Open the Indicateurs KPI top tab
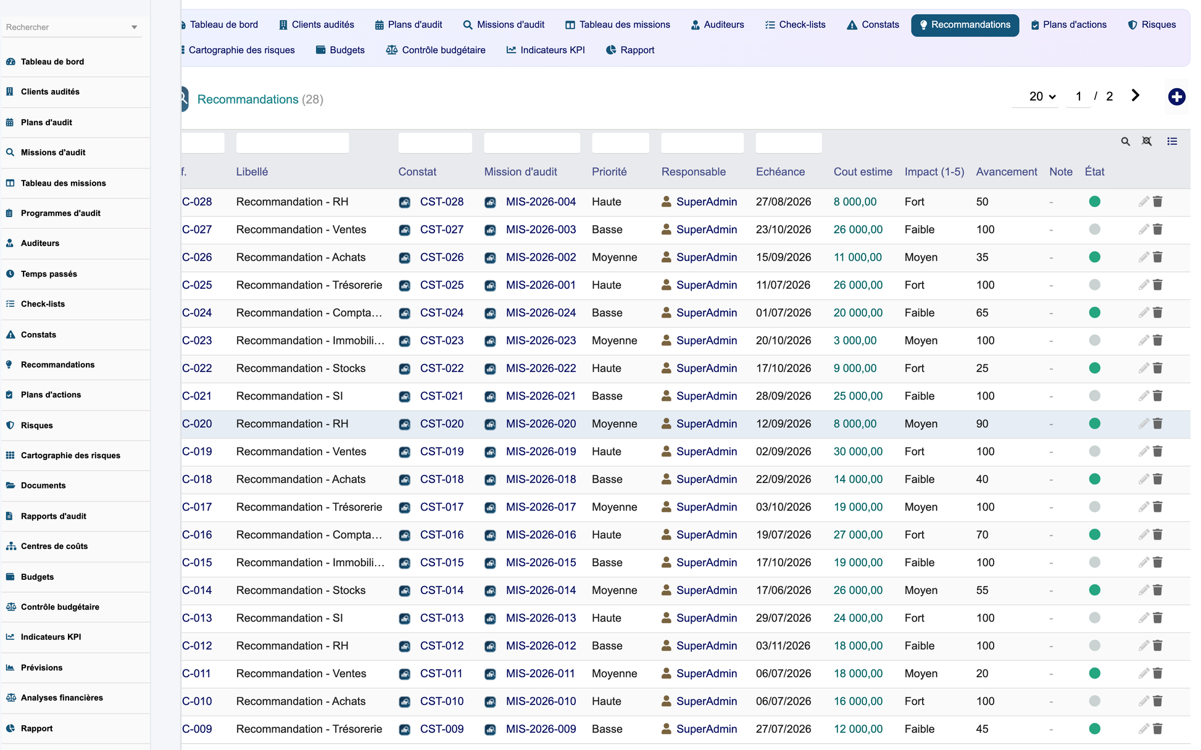Screen dimensions: 1201x750 coord(545,51)
